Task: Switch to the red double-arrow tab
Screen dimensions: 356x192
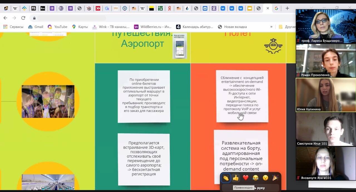Action: click(x=98, y=8)
